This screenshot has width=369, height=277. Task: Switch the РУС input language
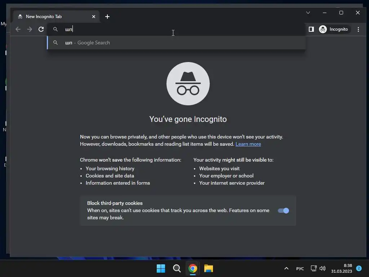(300, 268)
